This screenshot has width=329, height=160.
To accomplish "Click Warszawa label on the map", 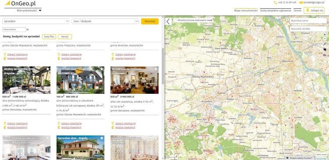I will click(287, 61).
